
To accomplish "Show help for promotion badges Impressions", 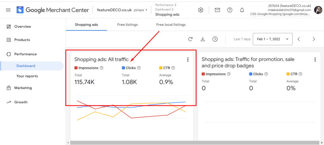I will tap(229, 74).
